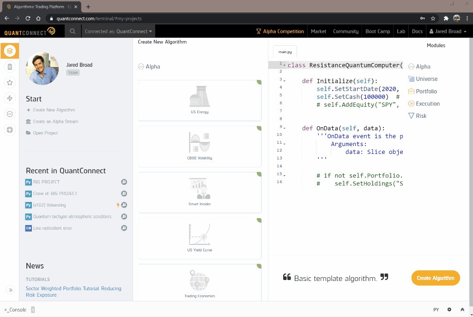Viewport: 473px width, 317px height.
Task: Click the Alpha section heading in center panel
Action: (x=149, y=67)
